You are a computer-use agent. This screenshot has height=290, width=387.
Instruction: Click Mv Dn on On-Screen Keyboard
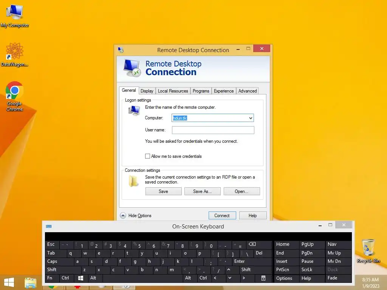[338, 261]
